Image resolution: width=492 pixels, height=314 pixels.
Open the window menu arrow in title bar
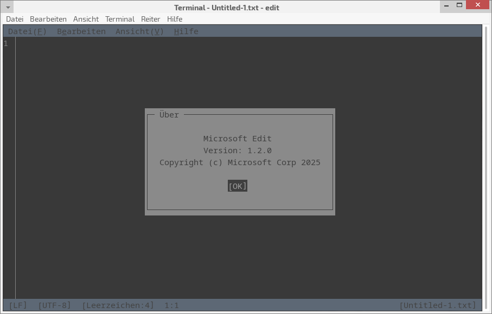click(x=8, y=7)
